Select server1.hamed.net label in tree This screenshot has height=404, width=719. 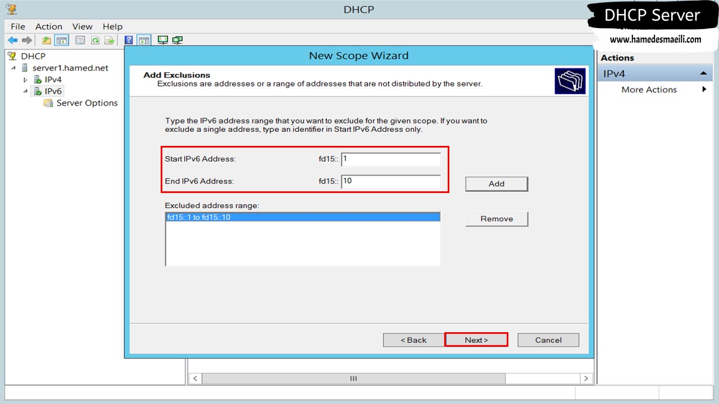pos(70,68)
